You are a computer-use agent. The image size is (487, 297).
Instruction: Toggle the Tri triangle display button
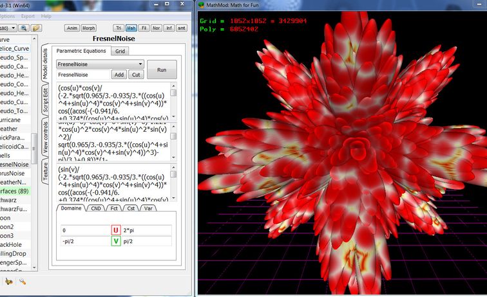pyautogui.click(x=118, y=28)
